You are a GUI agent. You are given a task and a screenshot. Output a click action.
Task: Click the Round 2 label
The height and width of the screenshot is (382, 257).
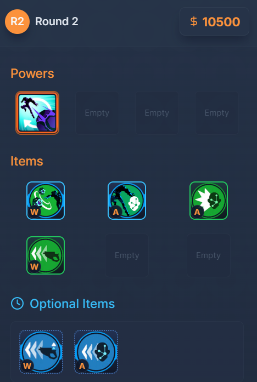[x=57, y=21]
